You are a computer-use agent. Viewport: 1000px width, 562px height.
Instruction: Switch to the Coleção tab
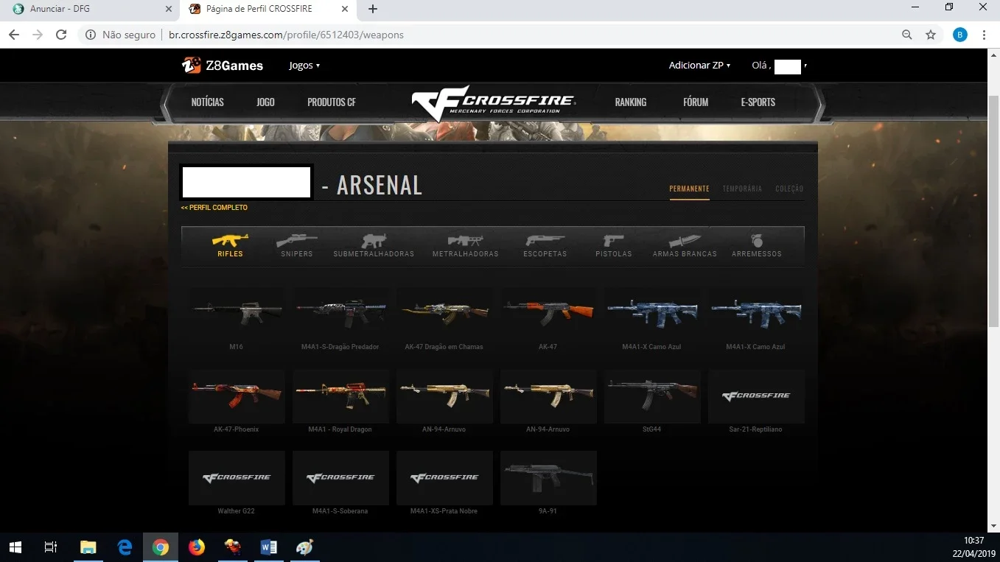click(x=789, y=189)
